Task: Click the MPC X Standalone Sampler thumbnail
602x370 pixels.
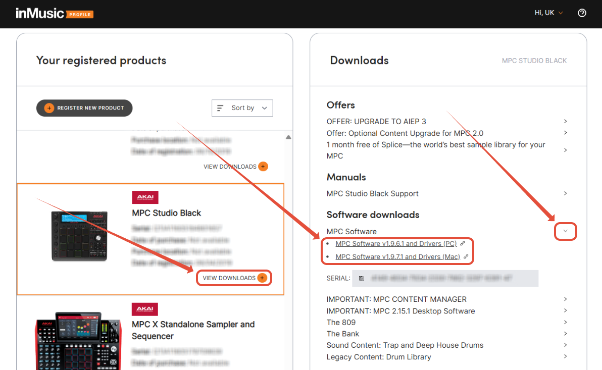Action: coord(78,341)
